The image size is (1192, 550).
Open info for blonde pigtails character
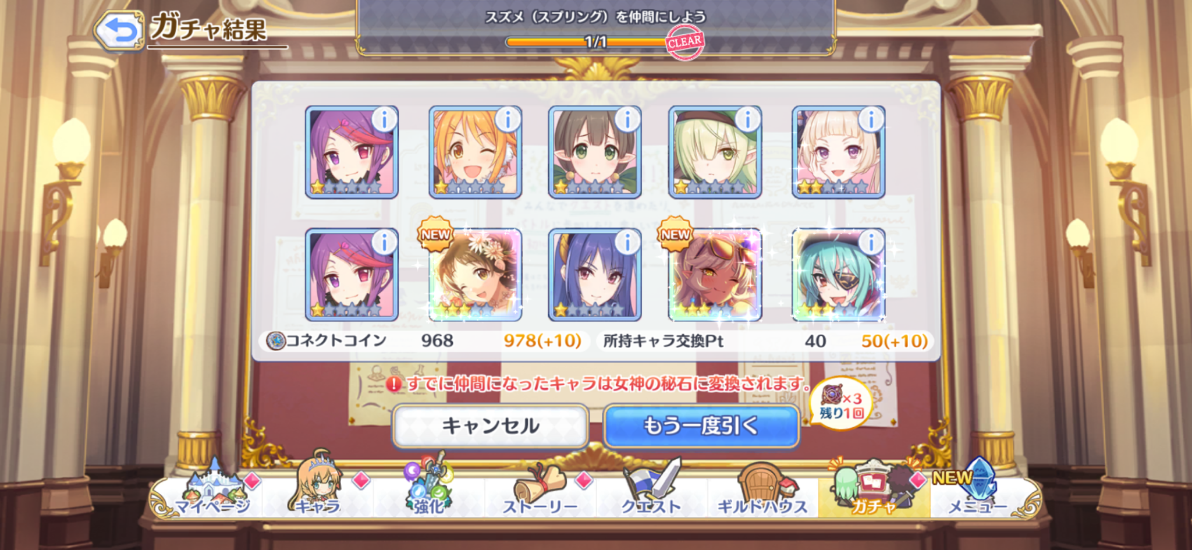tap(871, 120)
